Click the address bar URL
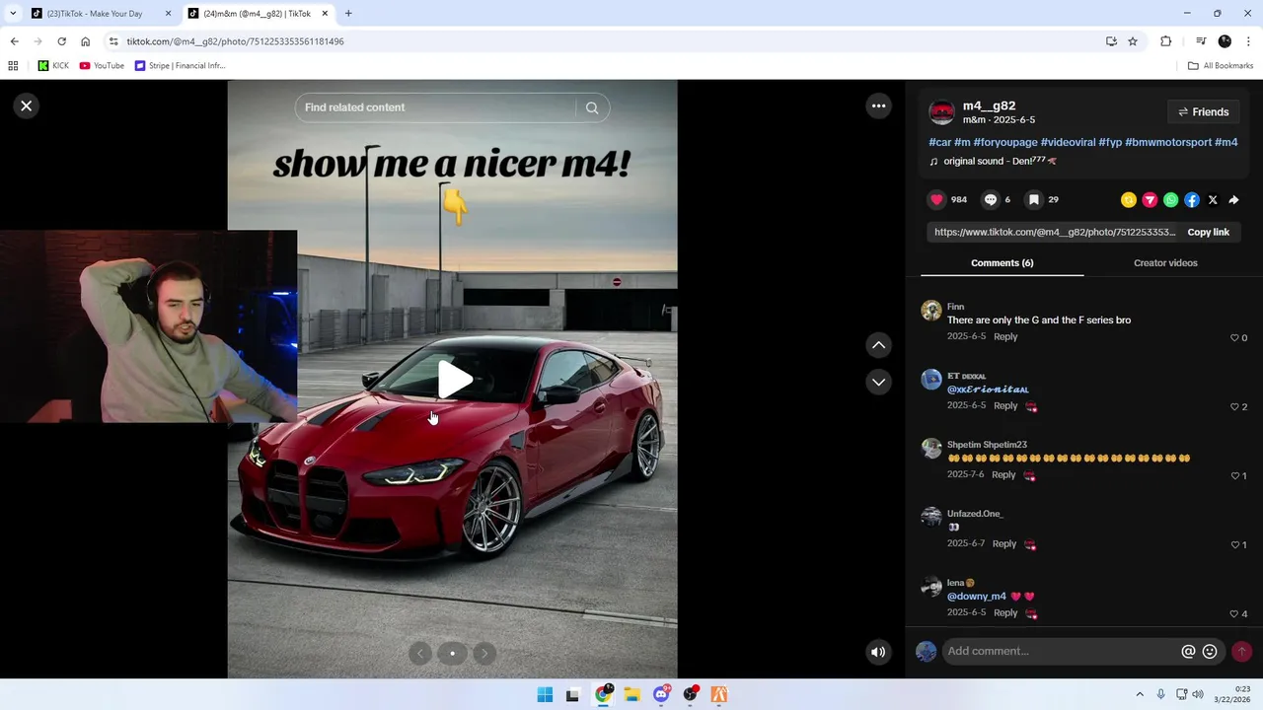 click(x=235, y=41)
